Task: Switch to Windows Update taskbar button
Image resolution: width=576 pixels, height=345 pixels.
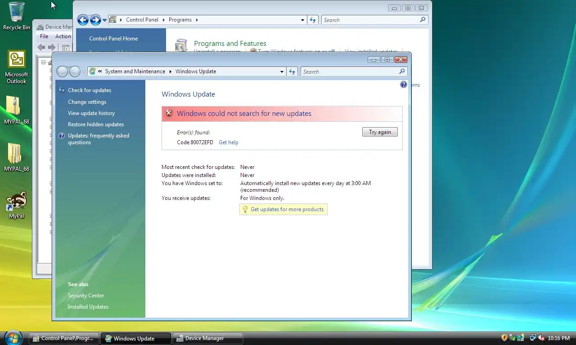Action: 136,338
